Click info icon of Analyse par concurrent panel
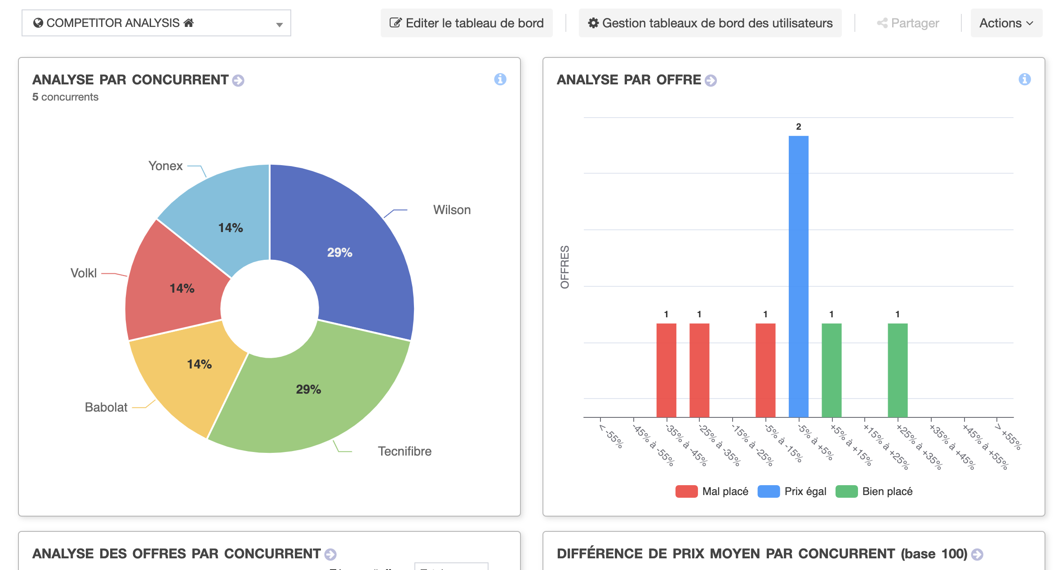The width and height of the screenshot is (1058, 570). pyautogui.click(x=500, y=79)
